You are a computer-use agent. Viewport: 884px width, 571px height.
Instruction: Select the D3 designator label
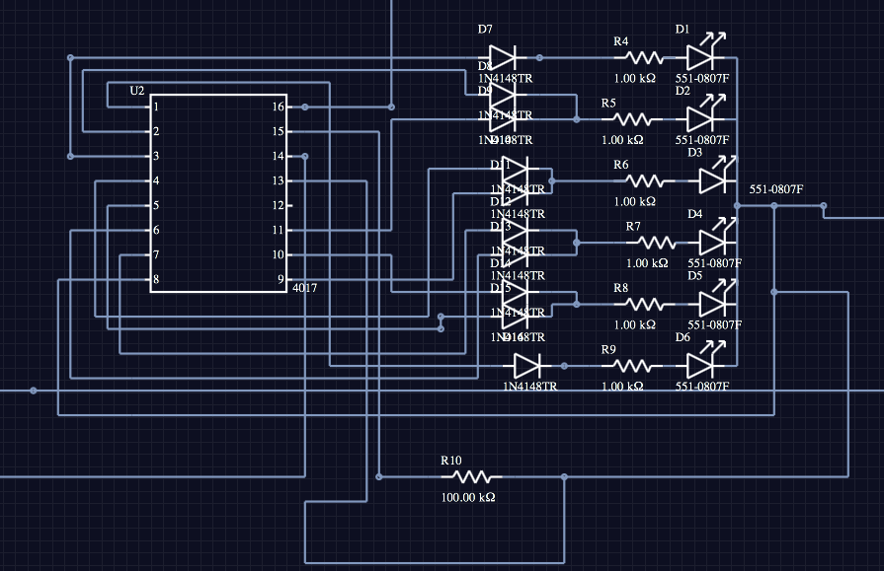coord(694,153)
